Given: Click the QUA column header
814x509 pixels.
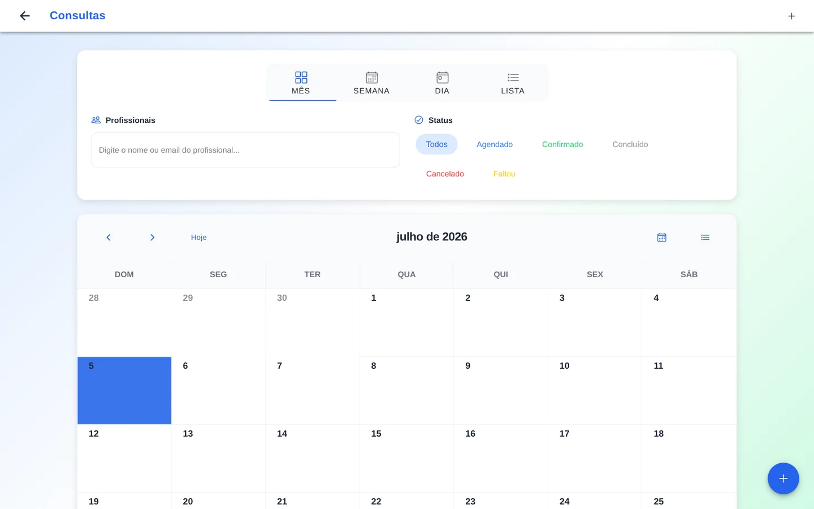Looking at the screenshot, I should (406, 274).
